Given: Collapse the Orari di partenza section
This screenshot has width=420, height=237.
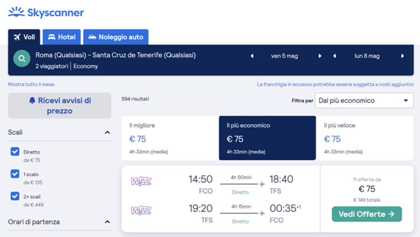Looking at the screenshot, I should tap(107, 222).
